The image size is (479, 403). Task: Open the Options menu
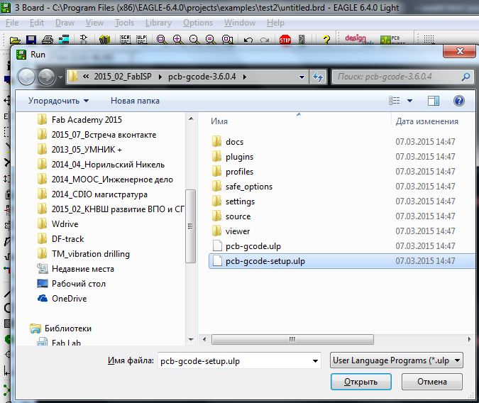[x=198, y=23]
